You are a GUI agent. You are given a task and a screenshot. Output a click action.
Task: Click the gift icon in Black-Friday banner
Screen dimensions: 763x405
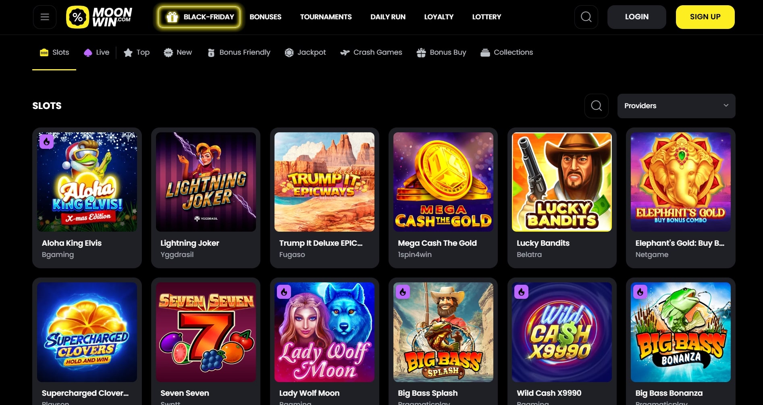click(172, 17)
